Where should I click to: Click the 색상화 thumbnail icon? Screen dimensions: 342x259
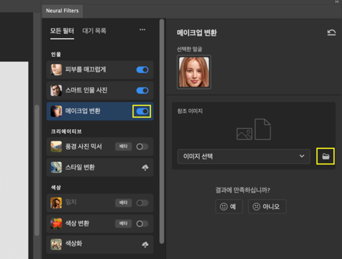pyautogui.click(x=56, y=244)
